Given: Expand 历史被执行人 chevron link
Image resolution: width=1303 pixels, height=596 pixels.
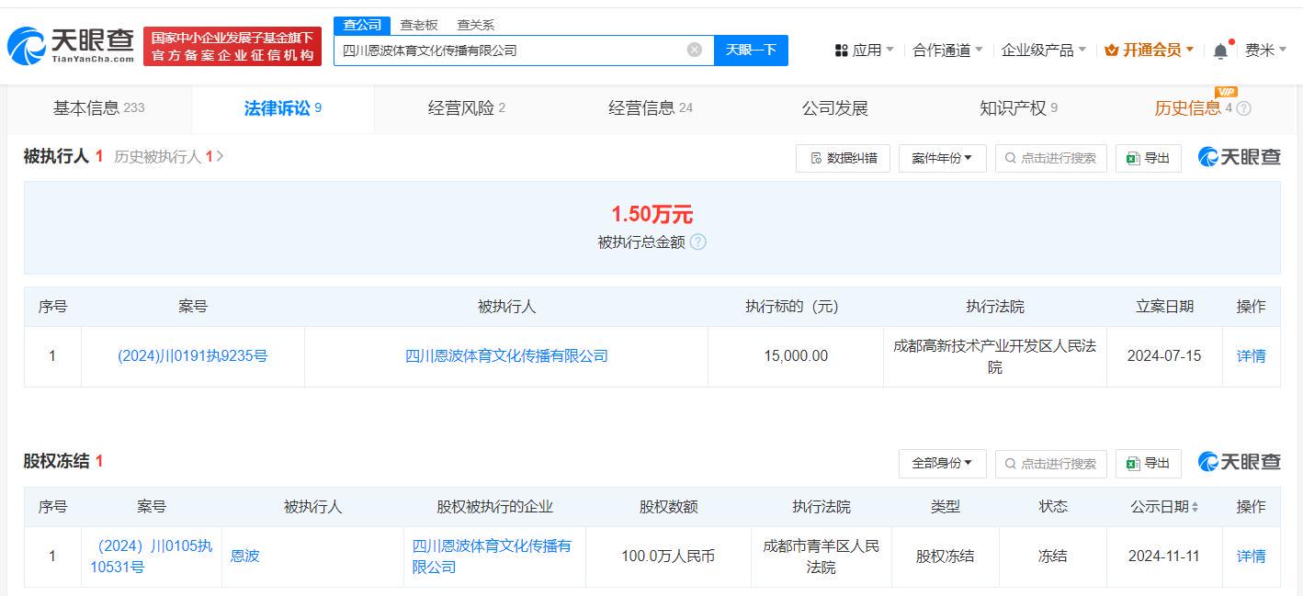Looking at the screenshot, I should point(169,157).
